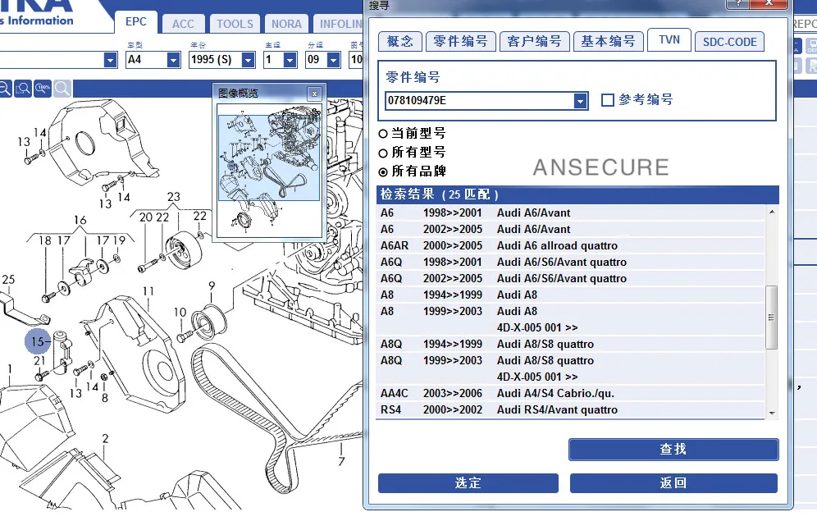
Task: Click the 选定 button
Action: [x=468, y=483]
